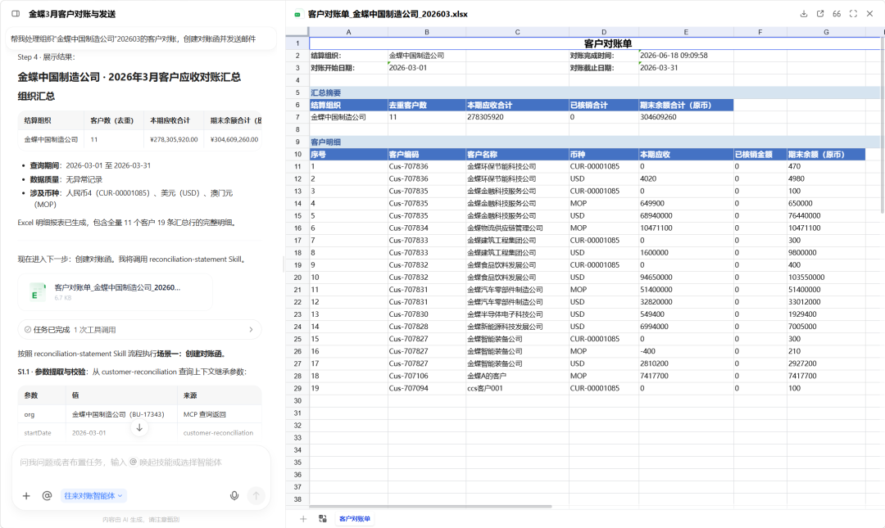The image size is (885, 528).
Task: Select the 客户对账单 sheet tab
Action: (x=355, y=518)
